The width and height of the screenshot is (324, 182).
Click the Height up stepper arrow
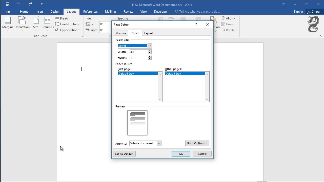click(x=150, y=57)
